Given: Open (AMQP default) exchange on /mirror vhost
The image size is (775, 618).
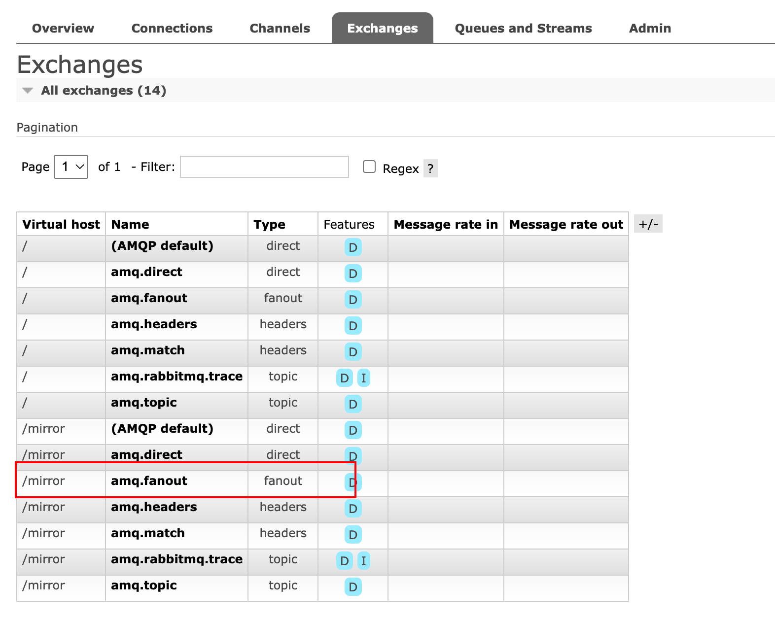Looking at the screenshot, I should (162, 429).
